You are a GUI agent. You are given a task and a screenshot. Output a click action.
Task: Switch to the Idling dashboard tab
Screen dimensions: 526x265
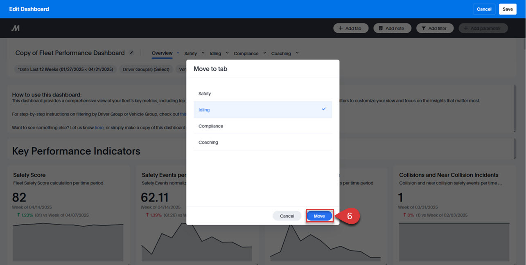click(x=215, y=54)
